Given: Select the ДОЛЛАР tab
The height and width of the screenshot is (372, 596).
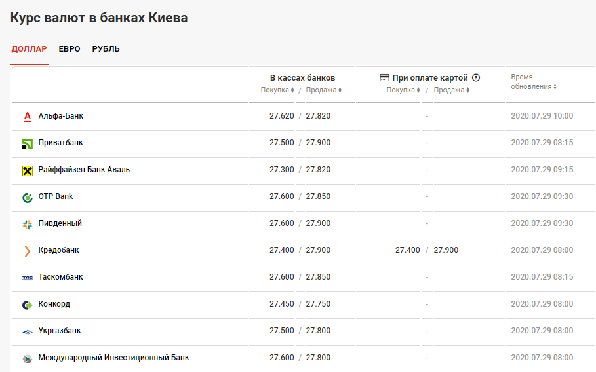Looking at the screenshot, I should tap(30, 49).
